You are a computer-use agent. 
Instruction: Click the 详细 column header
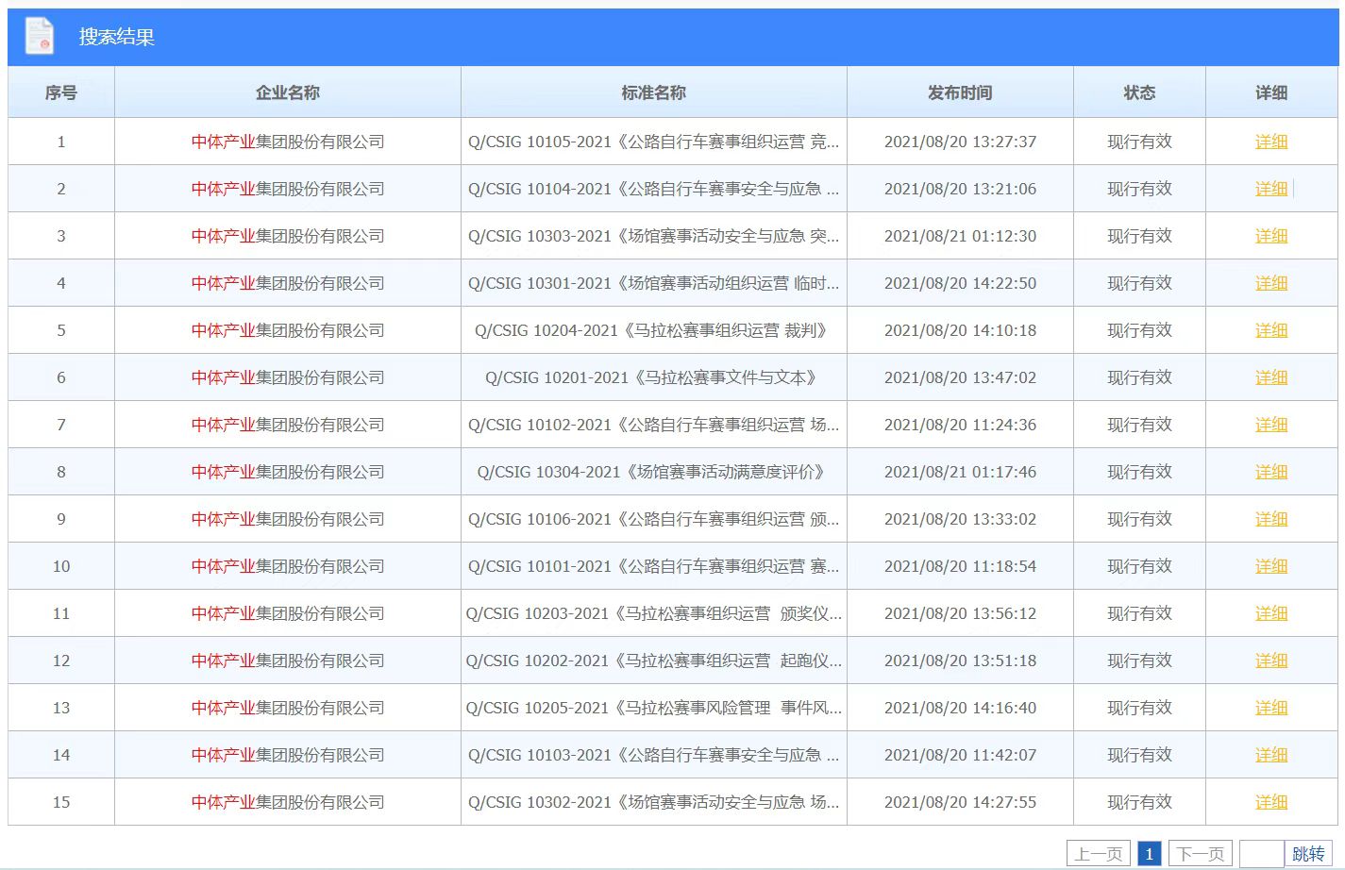tap(1271, 92)
